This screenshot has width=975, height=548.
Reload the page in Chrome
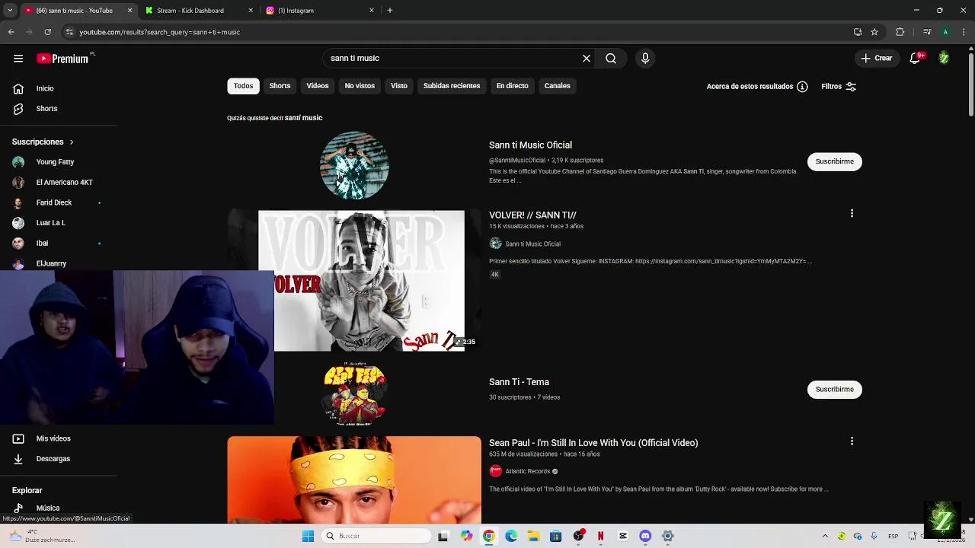pos(47,32)
